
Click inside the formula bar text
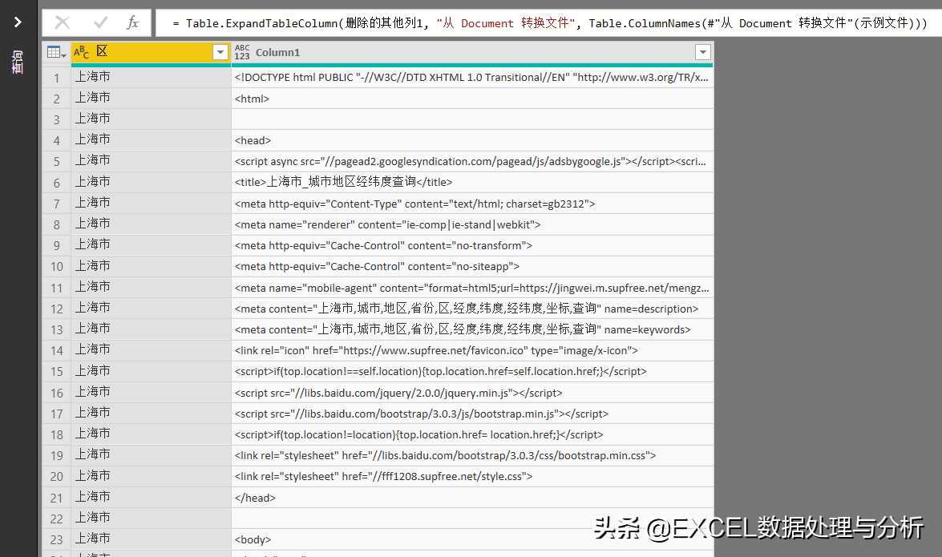549,22
